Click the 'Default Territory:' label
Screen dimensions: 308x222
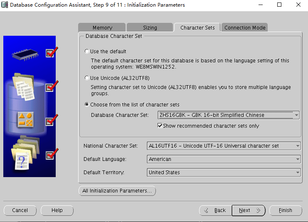[x=104, y=172]
